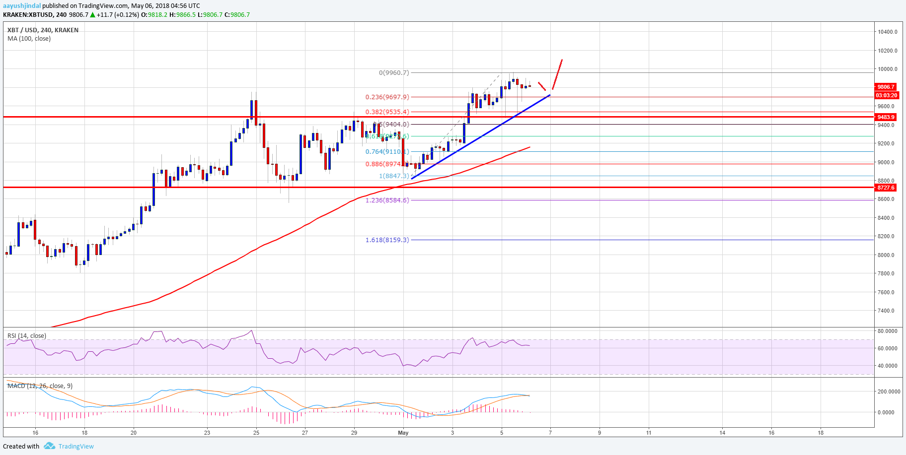This screenshot has width=906, height=455.
Task: Click the green up-triangle price change indicator
Action: pyautogui.click(x=92, y=15)
